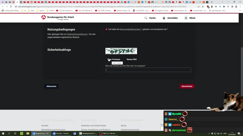The width and height of the screenshot is (243, 136).
Task: Close the active browser tab
Action: click(x=17, y=2)
